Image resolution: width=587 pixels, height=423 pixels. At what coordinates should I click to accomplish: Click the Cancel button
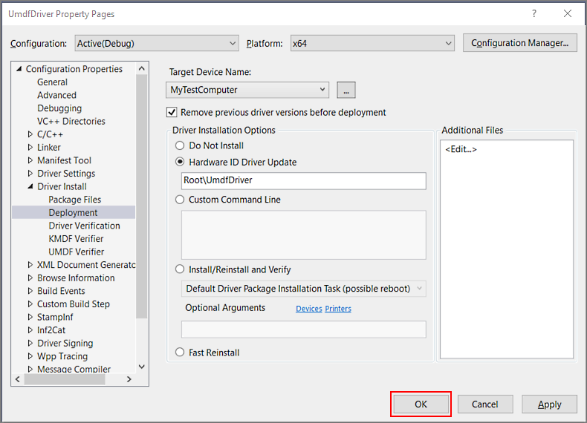click(484, 404)
